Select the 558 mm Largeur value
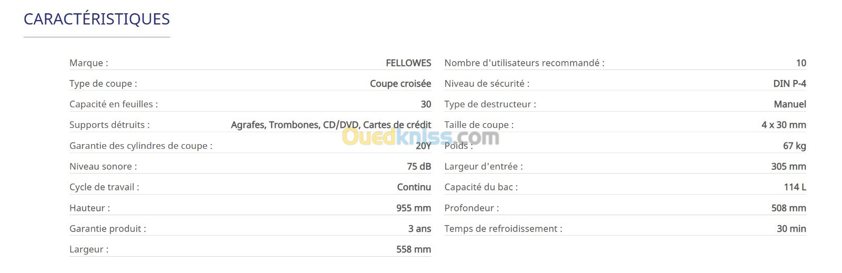 [x=414, y=249]
